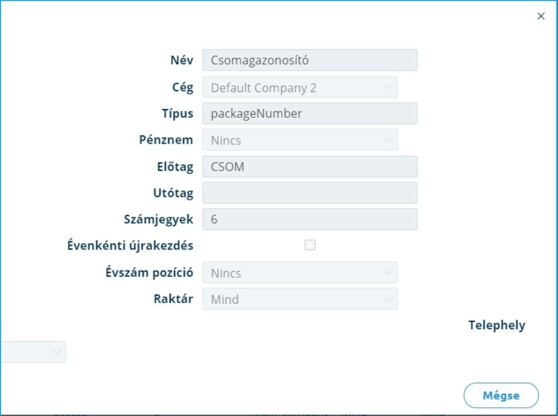Expand the Raktár dropdown set to Mind
Viewport: 558px width, 416px height.
tap(300, 299)
